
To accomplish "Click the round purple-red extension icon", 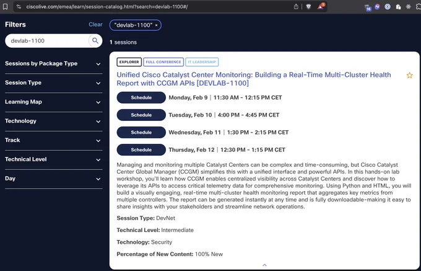I will (x=377, y=7).
